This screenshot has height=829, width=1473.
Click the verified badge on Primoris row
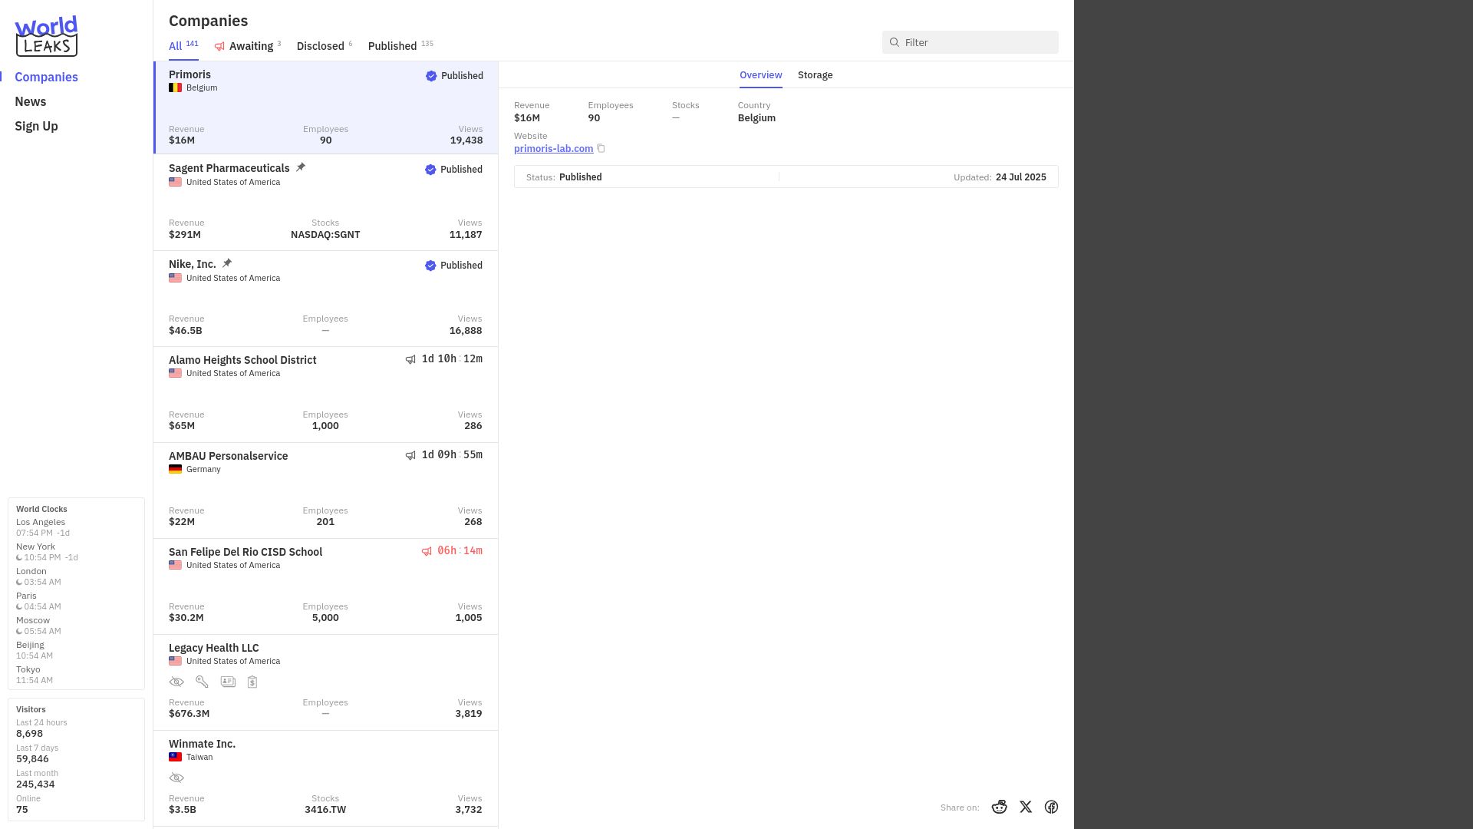pyautogui.click(x=431, y=76)
